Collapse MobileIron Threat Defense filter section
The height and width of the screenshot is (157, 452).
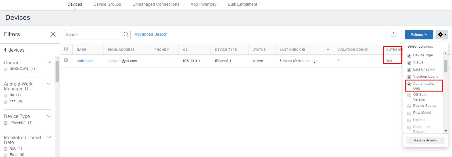[49, 137]
